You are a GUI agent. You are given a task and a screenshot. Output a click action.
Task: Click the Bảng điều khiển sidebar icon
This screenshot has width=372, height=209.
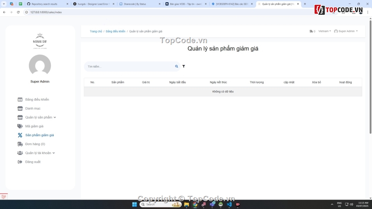coord(20,99)
